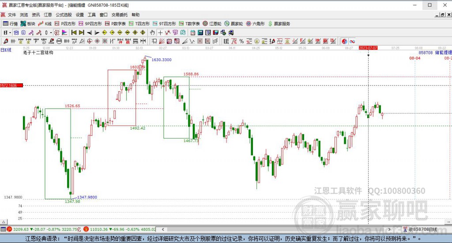Open the P数字表 number table
Image resolution: width=452 pixels, height=243 pixels.
(115, 24)
